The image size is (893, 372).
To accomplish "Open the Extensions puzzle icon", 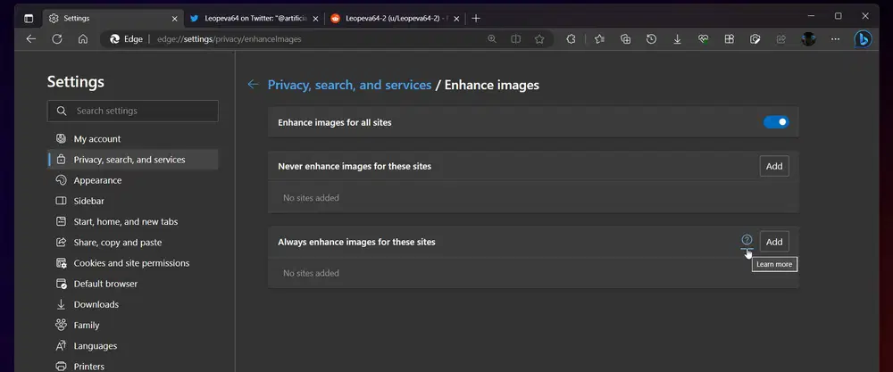I will (x=572, y=39).
